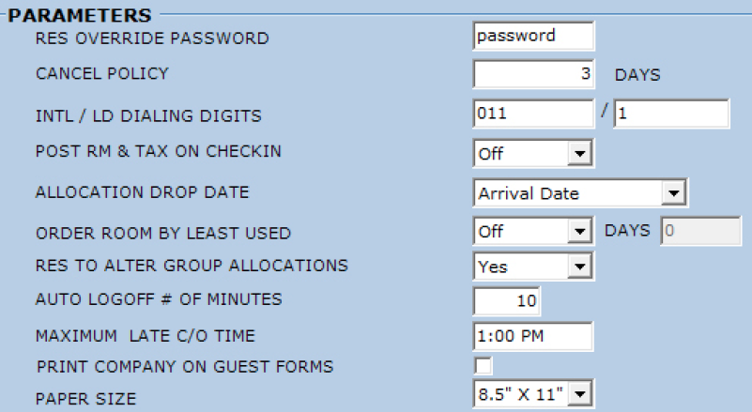Click the PAPER SIZE label text
Screen dimensions: 752x412
[x=85, y=399]
